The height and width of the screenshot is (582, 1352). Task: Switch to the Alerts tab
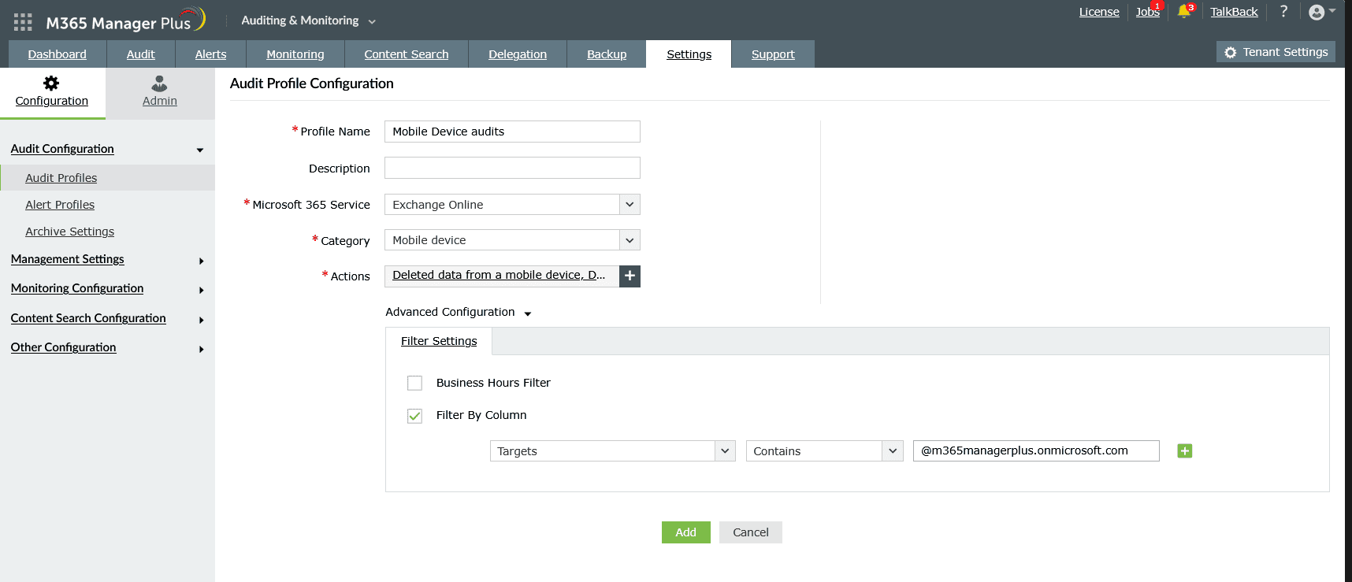(x=210, y=54)
